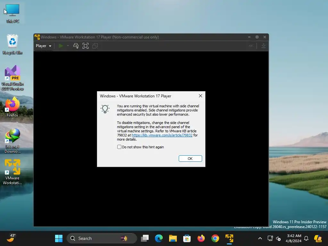328x246 pixels.
Task: Click the muted volume tray icon
Action: point(278,238)
